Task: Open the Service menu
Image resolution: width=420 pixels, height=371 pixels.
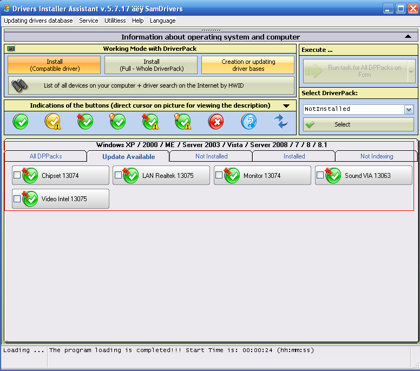Action: pyautogui.click(x=89, y=21)
